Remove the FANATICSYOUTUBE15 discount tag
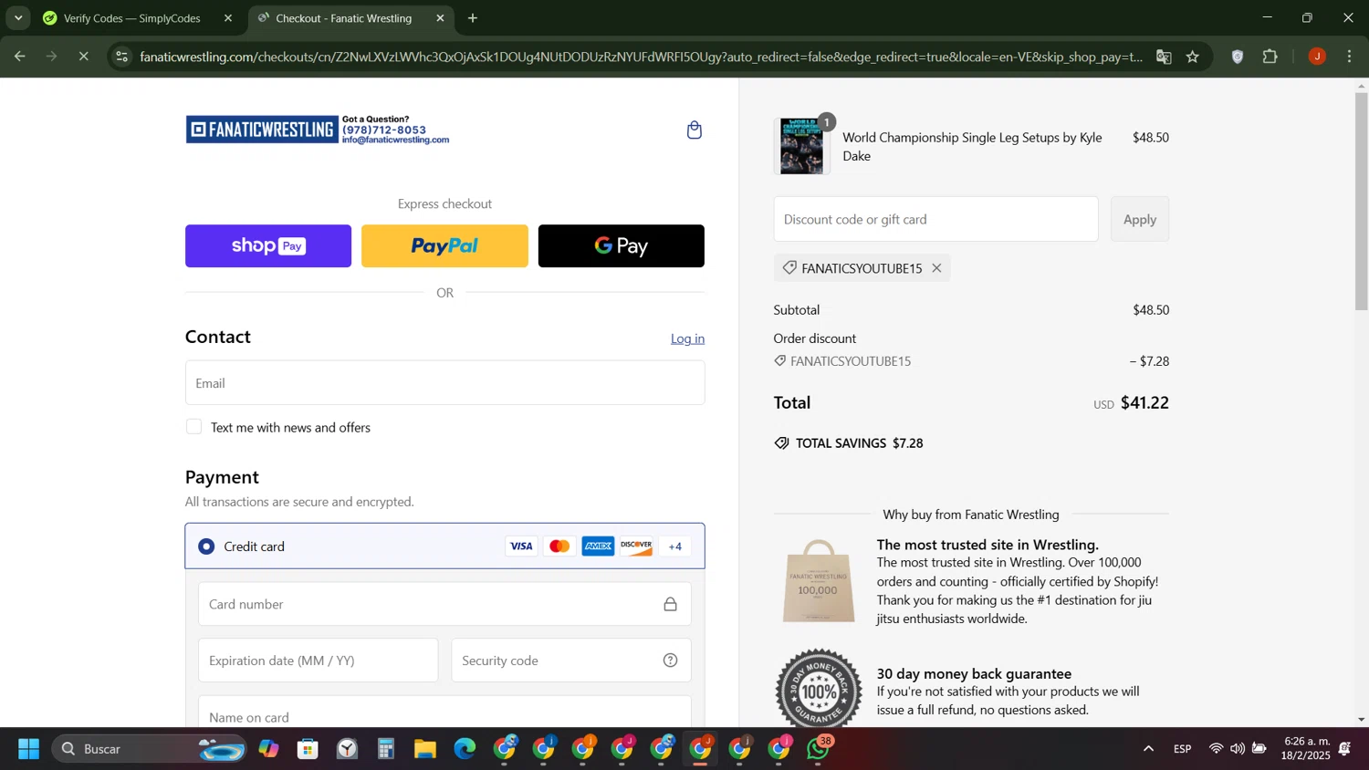 point(936,268)
